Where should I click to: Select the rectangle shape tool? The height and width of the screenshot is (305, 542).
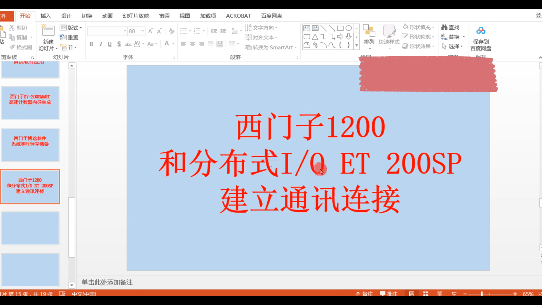(340, 28)
